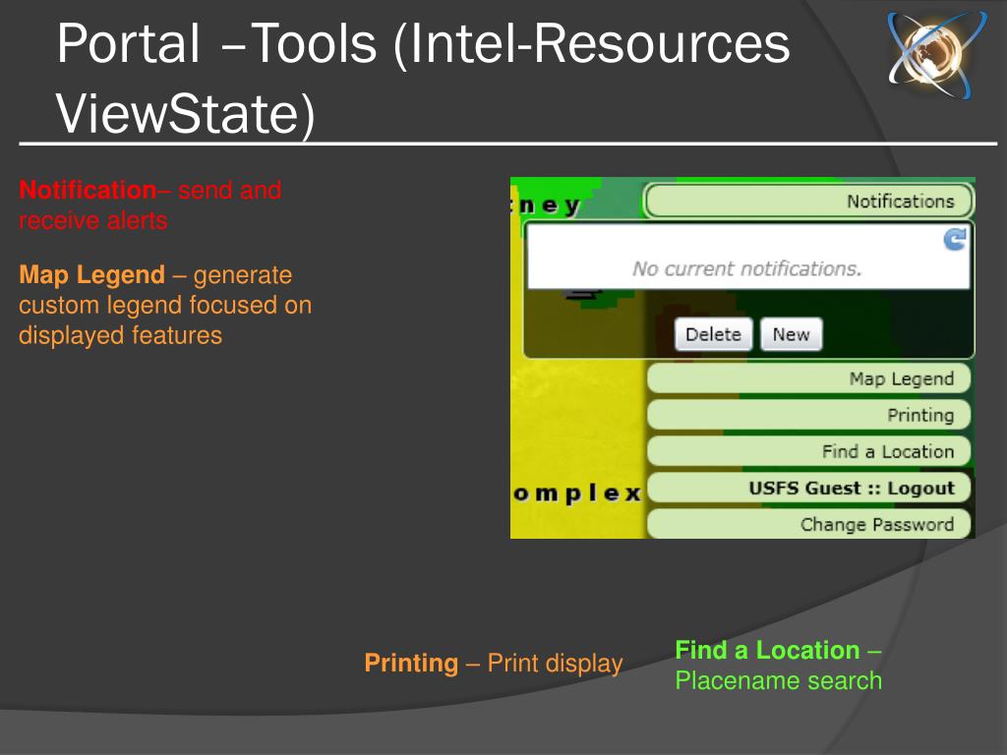
Task: Expand the Printing panel
Action: pyautogui.click(x=808, y=415)
